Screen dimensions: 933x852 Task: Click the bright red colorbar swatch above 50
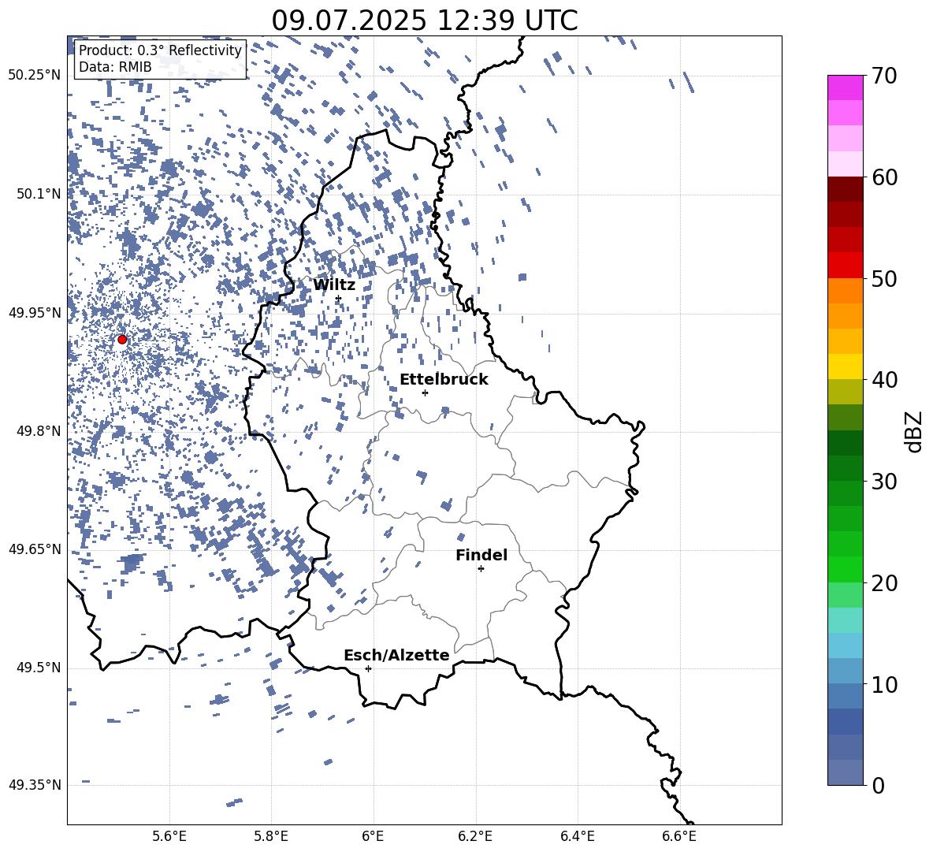click(x=846, y=266)
